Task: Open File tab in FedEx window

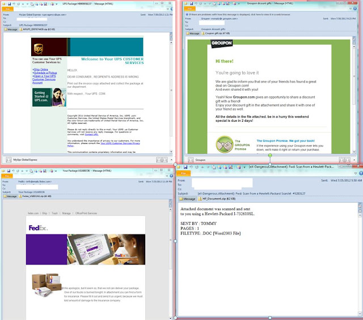Action: [x=7, y=176]
